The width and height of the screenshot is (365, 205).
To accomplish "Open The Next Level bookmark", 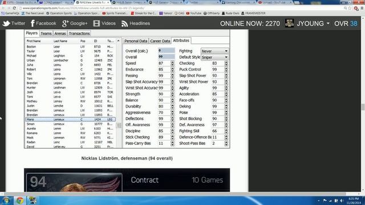I will [33, 13].
